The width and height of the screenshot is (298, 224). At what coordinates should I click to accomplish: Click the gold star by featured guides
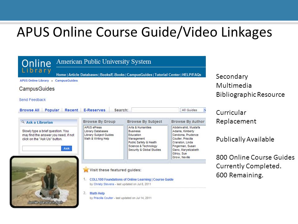point(86,170)
